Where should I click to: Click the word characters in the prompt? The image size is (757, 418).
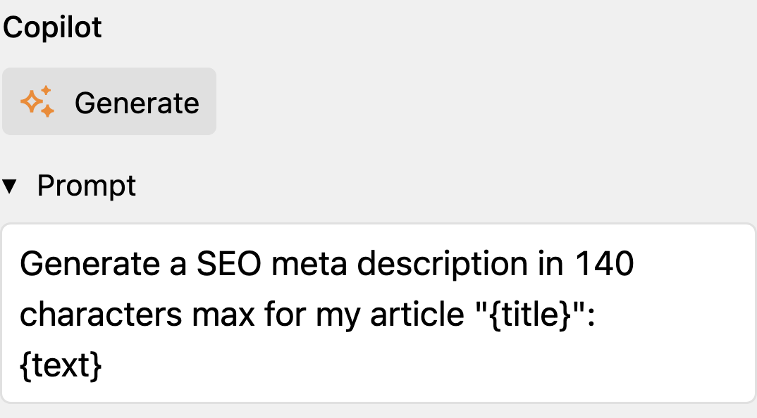coord(101,315)
